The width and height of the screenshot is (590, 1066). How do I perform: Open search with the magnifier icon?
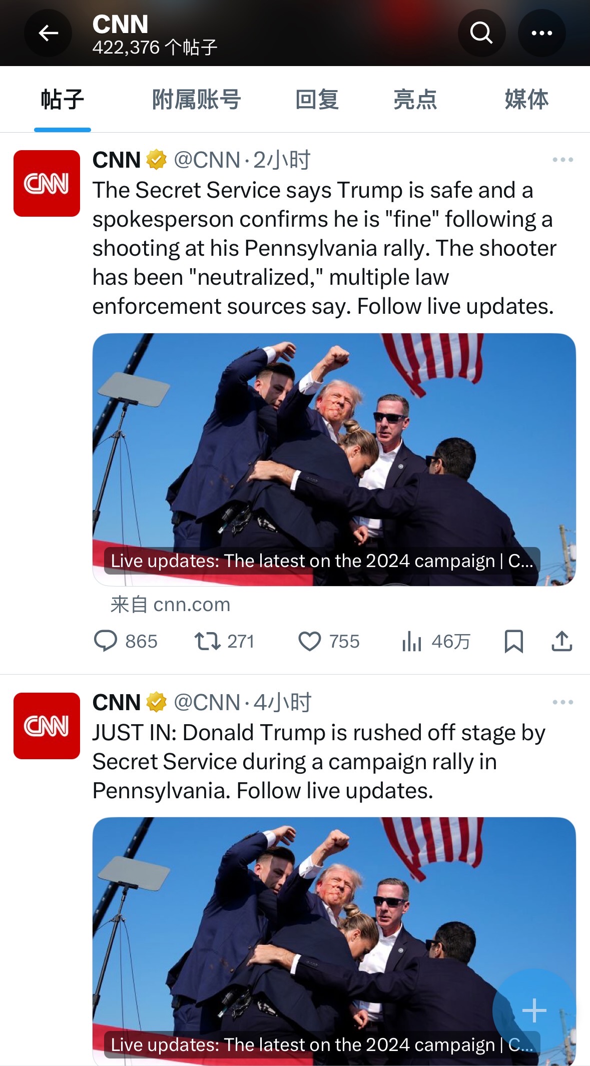tap(481, 33)
